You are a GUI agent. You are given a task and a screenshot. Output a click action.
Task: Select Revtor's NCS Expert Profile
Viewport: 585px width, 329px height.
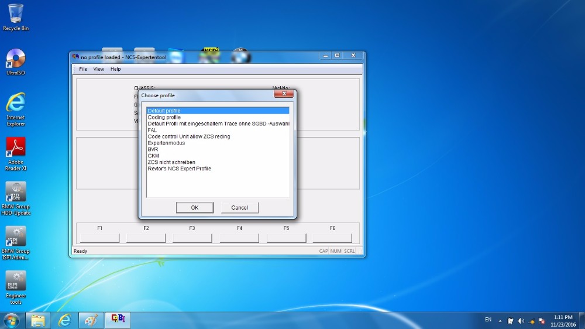[179, 169]
